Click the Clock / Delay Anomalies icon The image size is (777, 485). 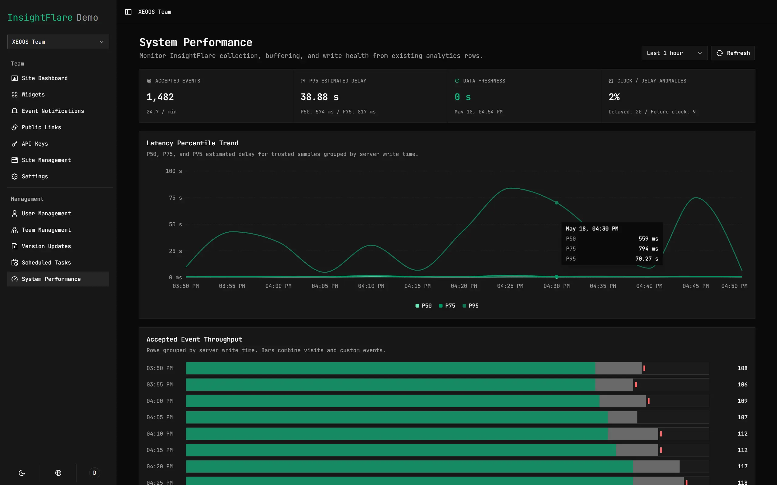(x=611, y=81)
